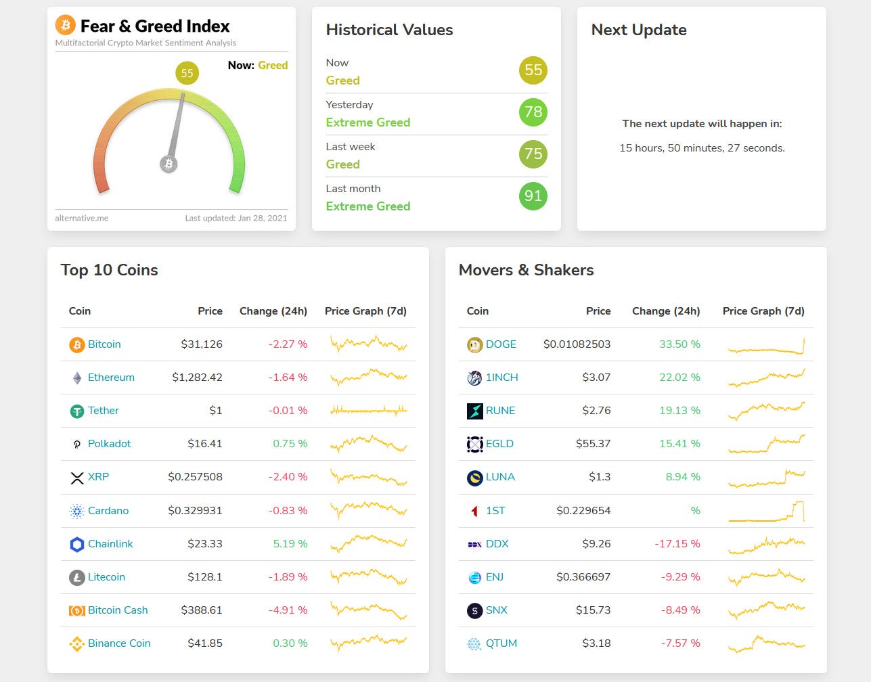Click the SNX icon

pyautogui.click(x=475, y=610)
